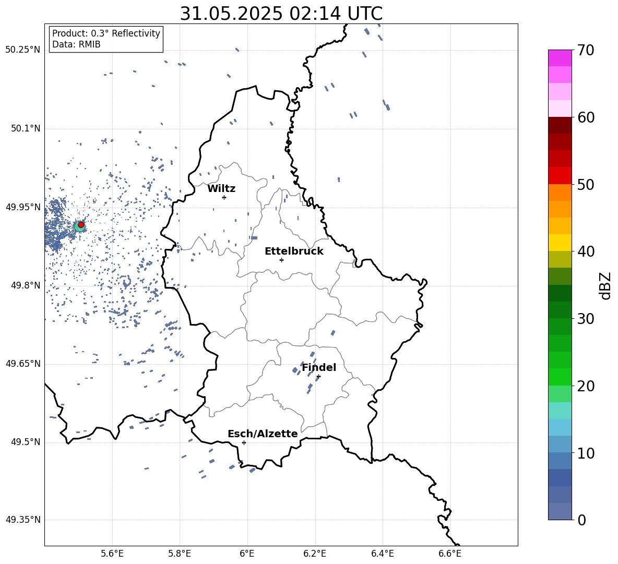
Task: Click the 49.8°N latitude label
Action: [26, 285]
